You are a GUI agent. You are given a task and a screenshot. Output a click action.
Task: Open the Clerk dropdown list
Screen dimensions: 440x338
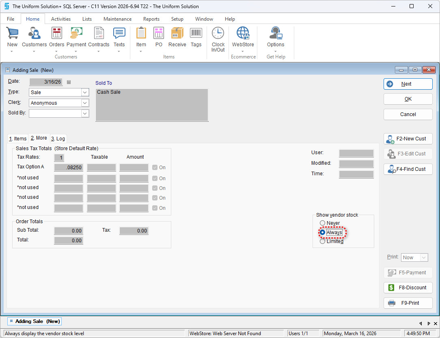(85, 103)
